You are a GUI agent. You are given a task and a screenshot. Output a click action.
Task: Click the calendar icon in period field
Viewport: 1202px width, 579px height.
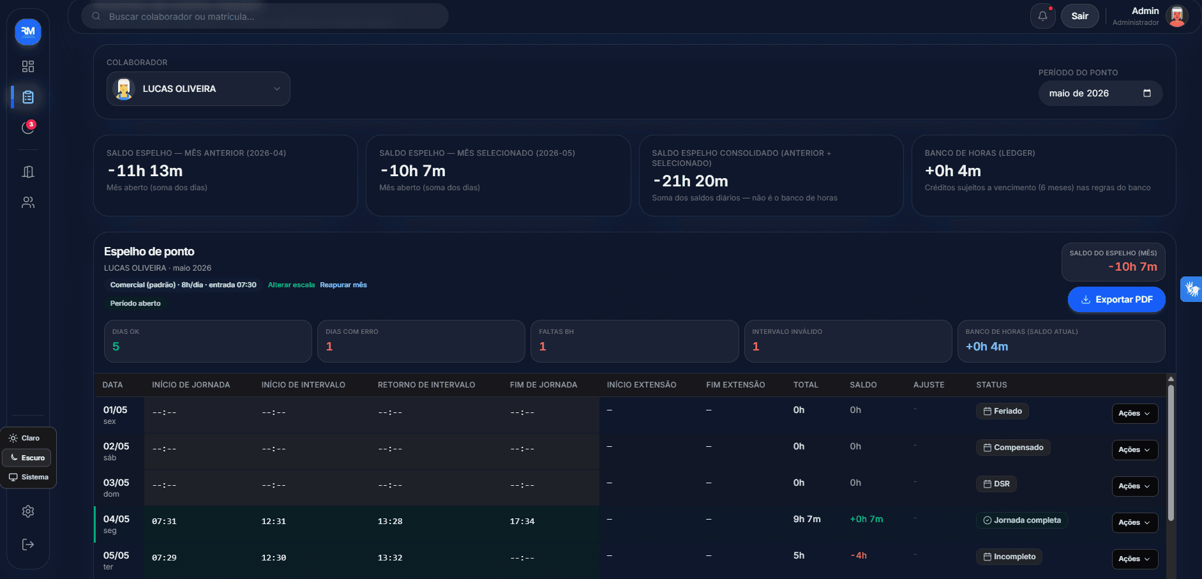pyautogui.click(x=1147, y=93)
